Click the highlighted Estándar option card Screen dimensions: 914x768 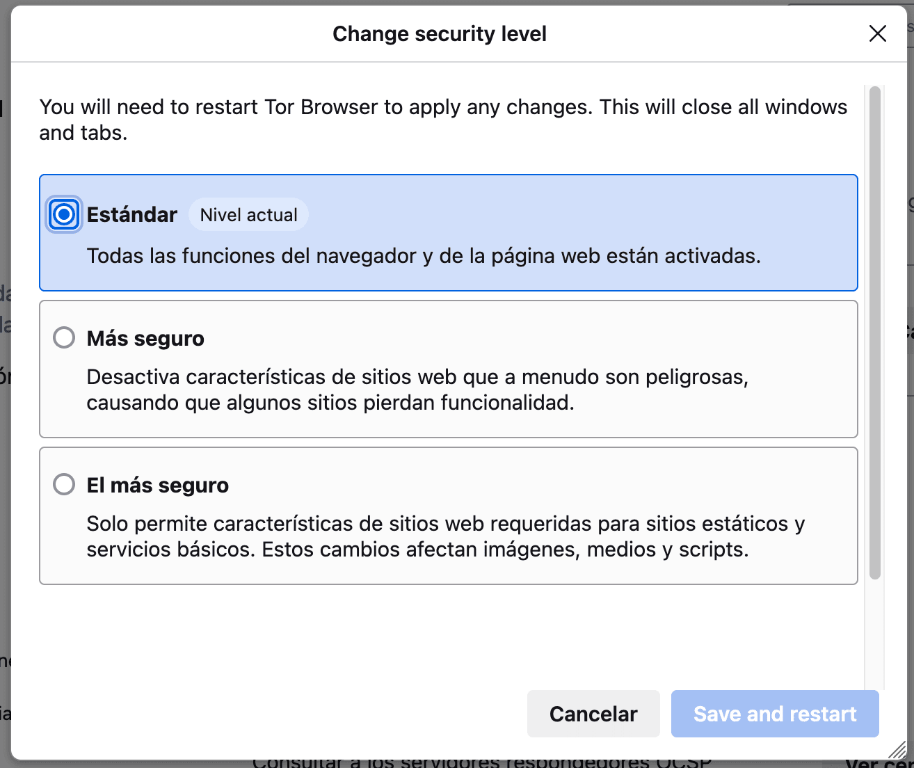point(449,233)
